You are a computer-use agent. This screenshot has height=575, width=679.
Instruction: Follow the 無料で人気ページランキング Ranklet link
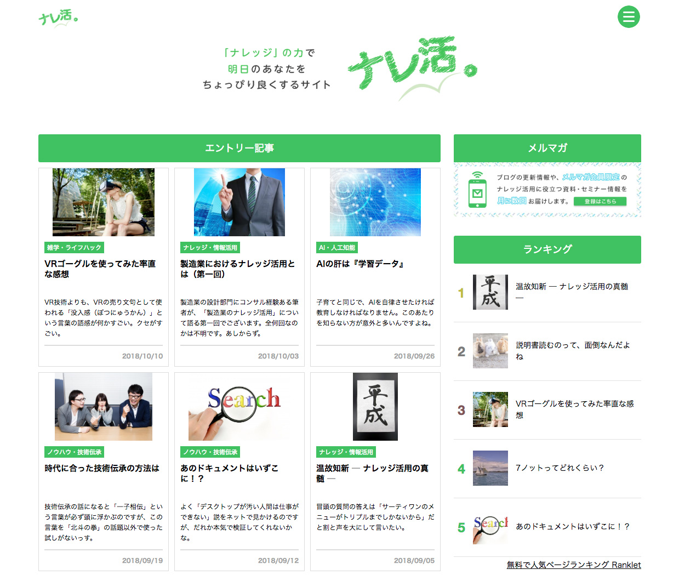(573, 565)
